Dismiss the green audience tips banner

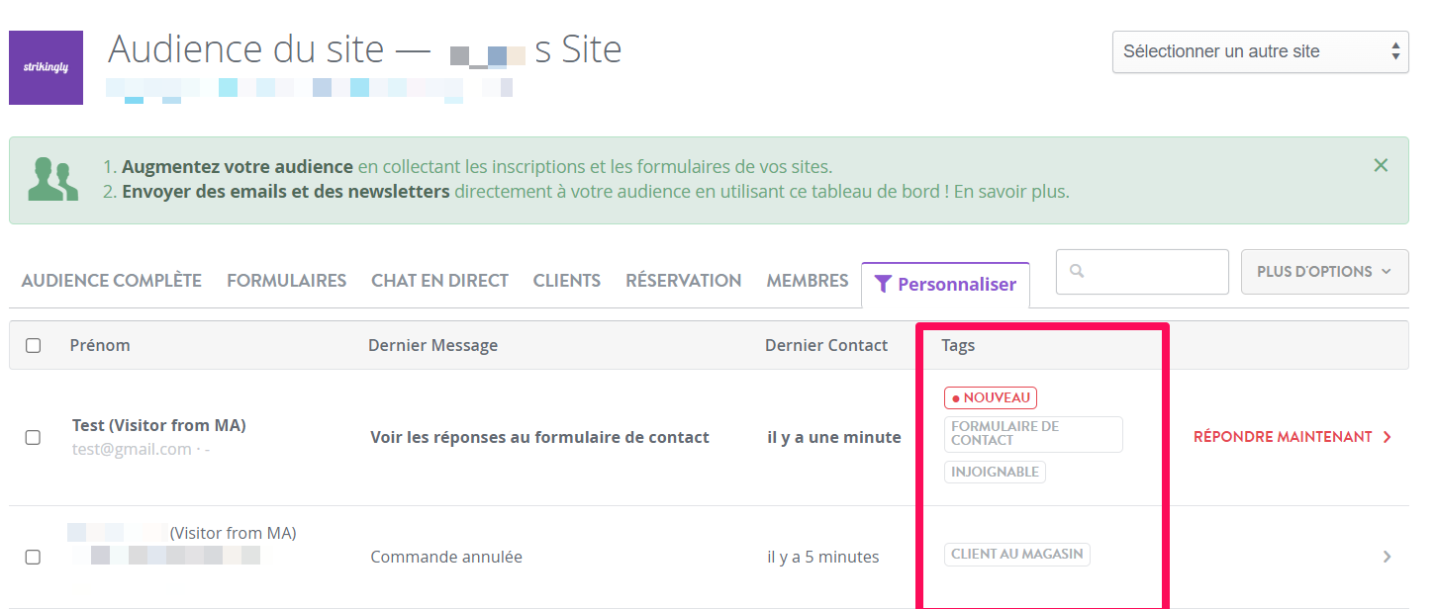1381,165
